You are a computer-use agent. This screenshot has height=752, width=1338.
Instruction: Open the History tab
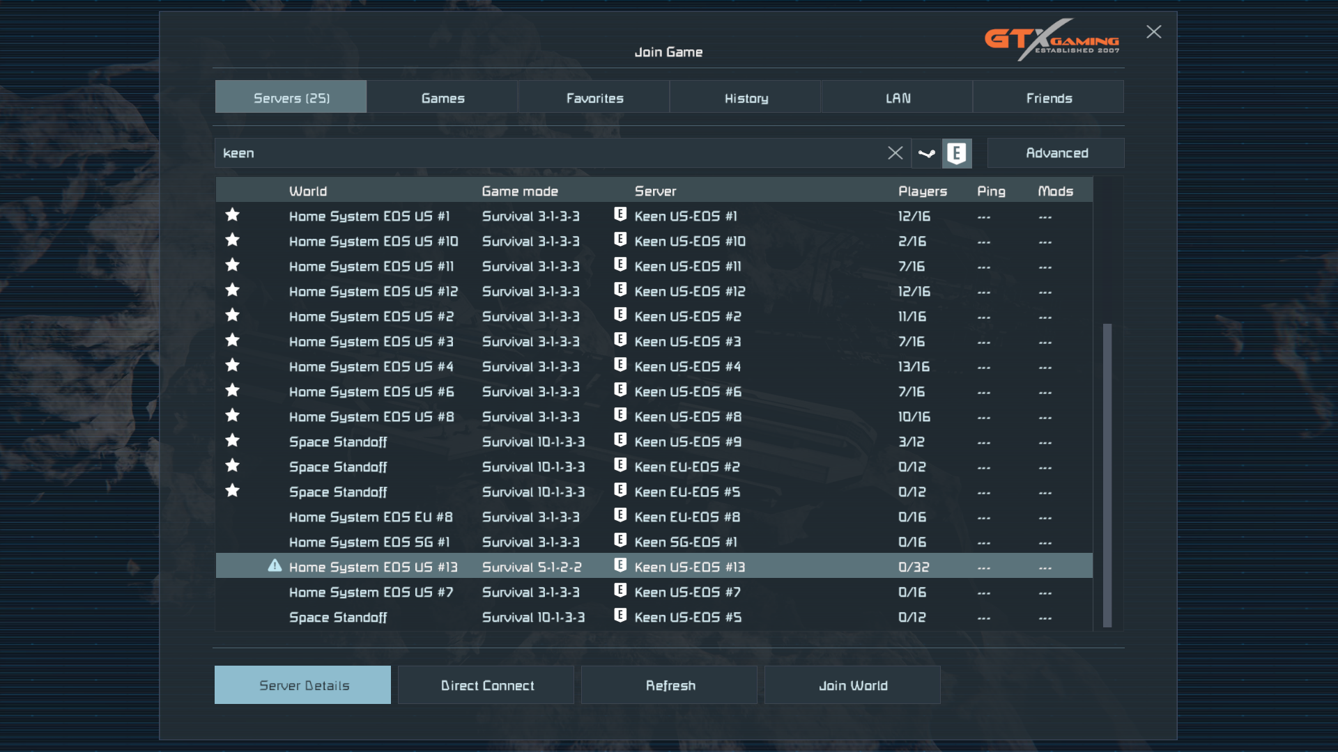click(x=746, y=97)
